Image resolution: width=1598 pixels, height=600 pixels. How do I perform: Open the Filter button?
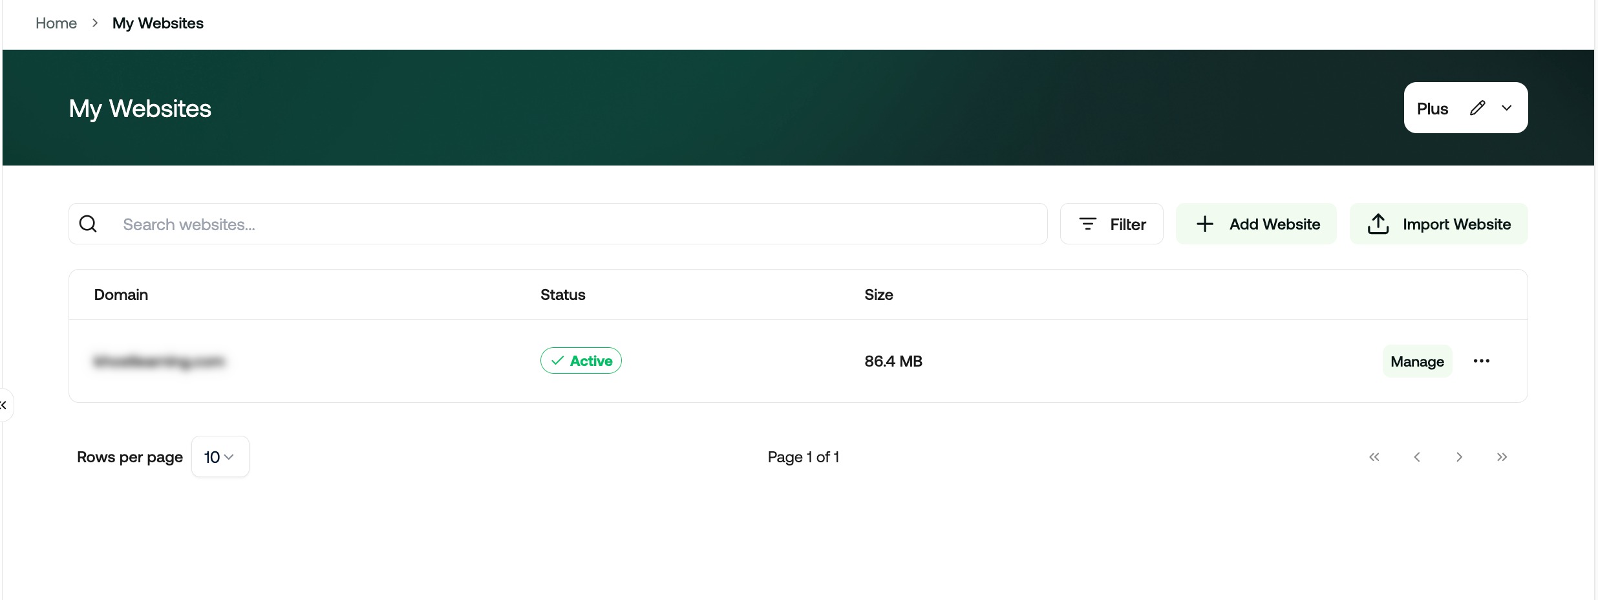[1112, 224]
